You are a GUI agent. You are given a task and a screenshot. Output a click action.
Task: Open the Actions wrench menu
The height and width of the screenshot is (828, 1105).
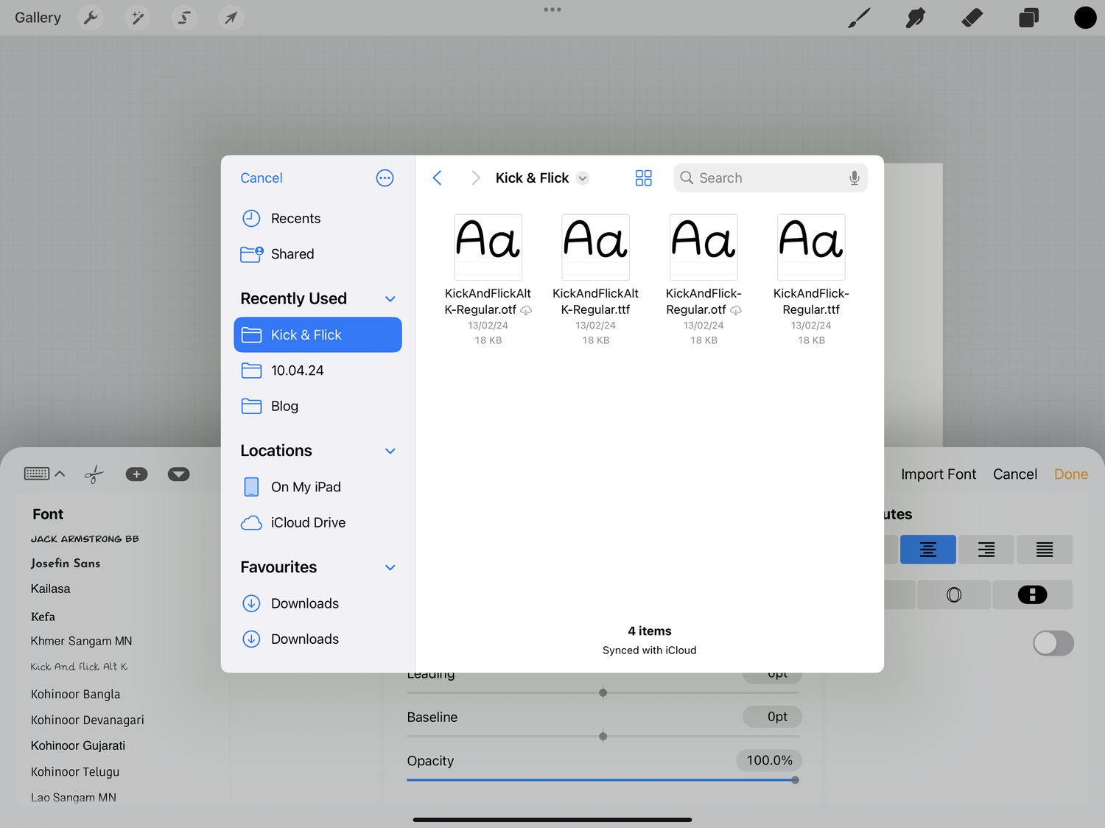[90, 17]
